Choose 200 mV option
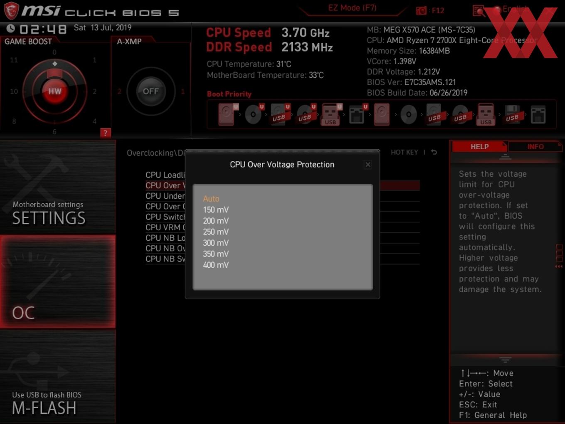The width and height of the screenshot is (565, 424). tap(216, 221)
